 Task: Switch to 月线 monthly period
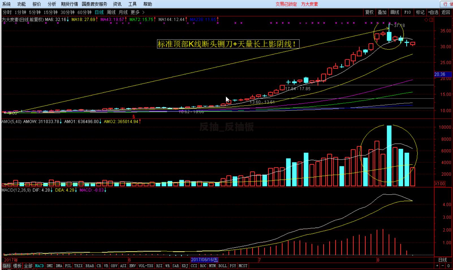123,12
